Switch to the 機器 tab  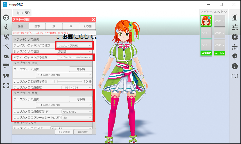click(21, 26)
